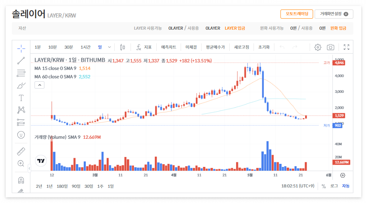Select the text annotation tool
367x203 pixels.
click(21, 98)
